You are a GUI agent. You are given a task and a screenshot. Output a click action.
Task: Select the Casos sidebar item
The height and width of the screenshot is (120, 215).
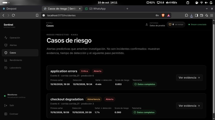(x=20, y=53)
